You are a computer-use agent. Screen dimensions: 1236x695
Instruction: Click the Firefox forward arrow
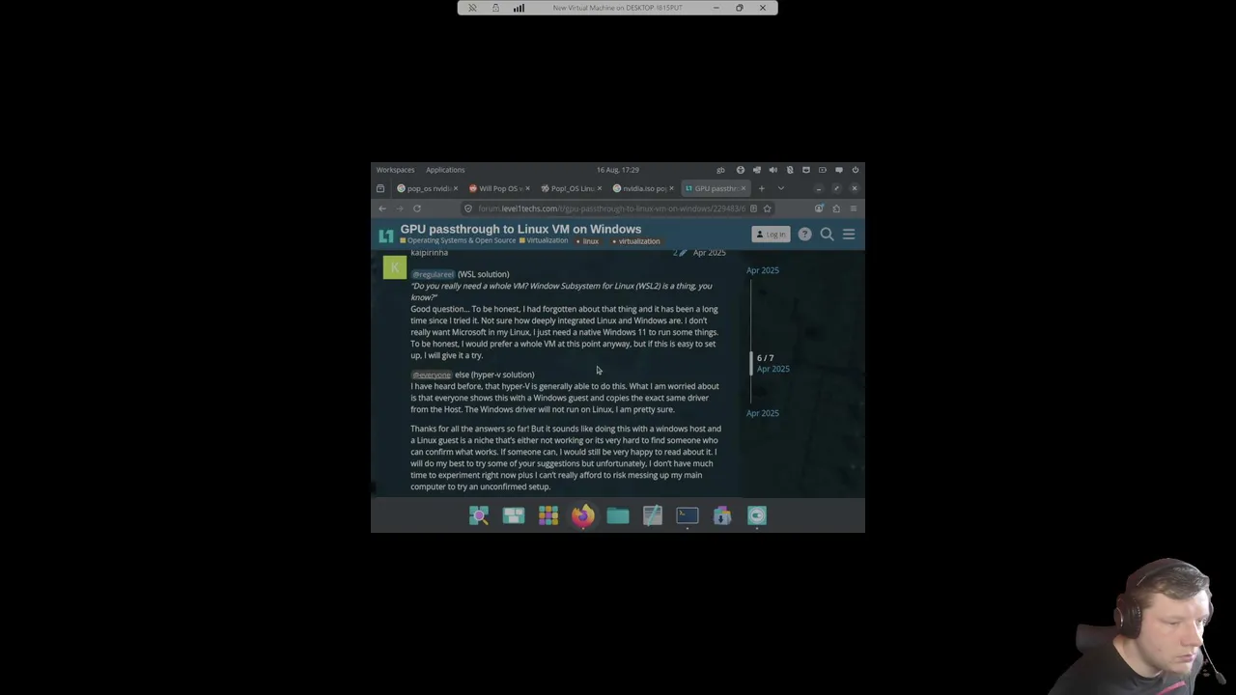(x=400, y=208)
